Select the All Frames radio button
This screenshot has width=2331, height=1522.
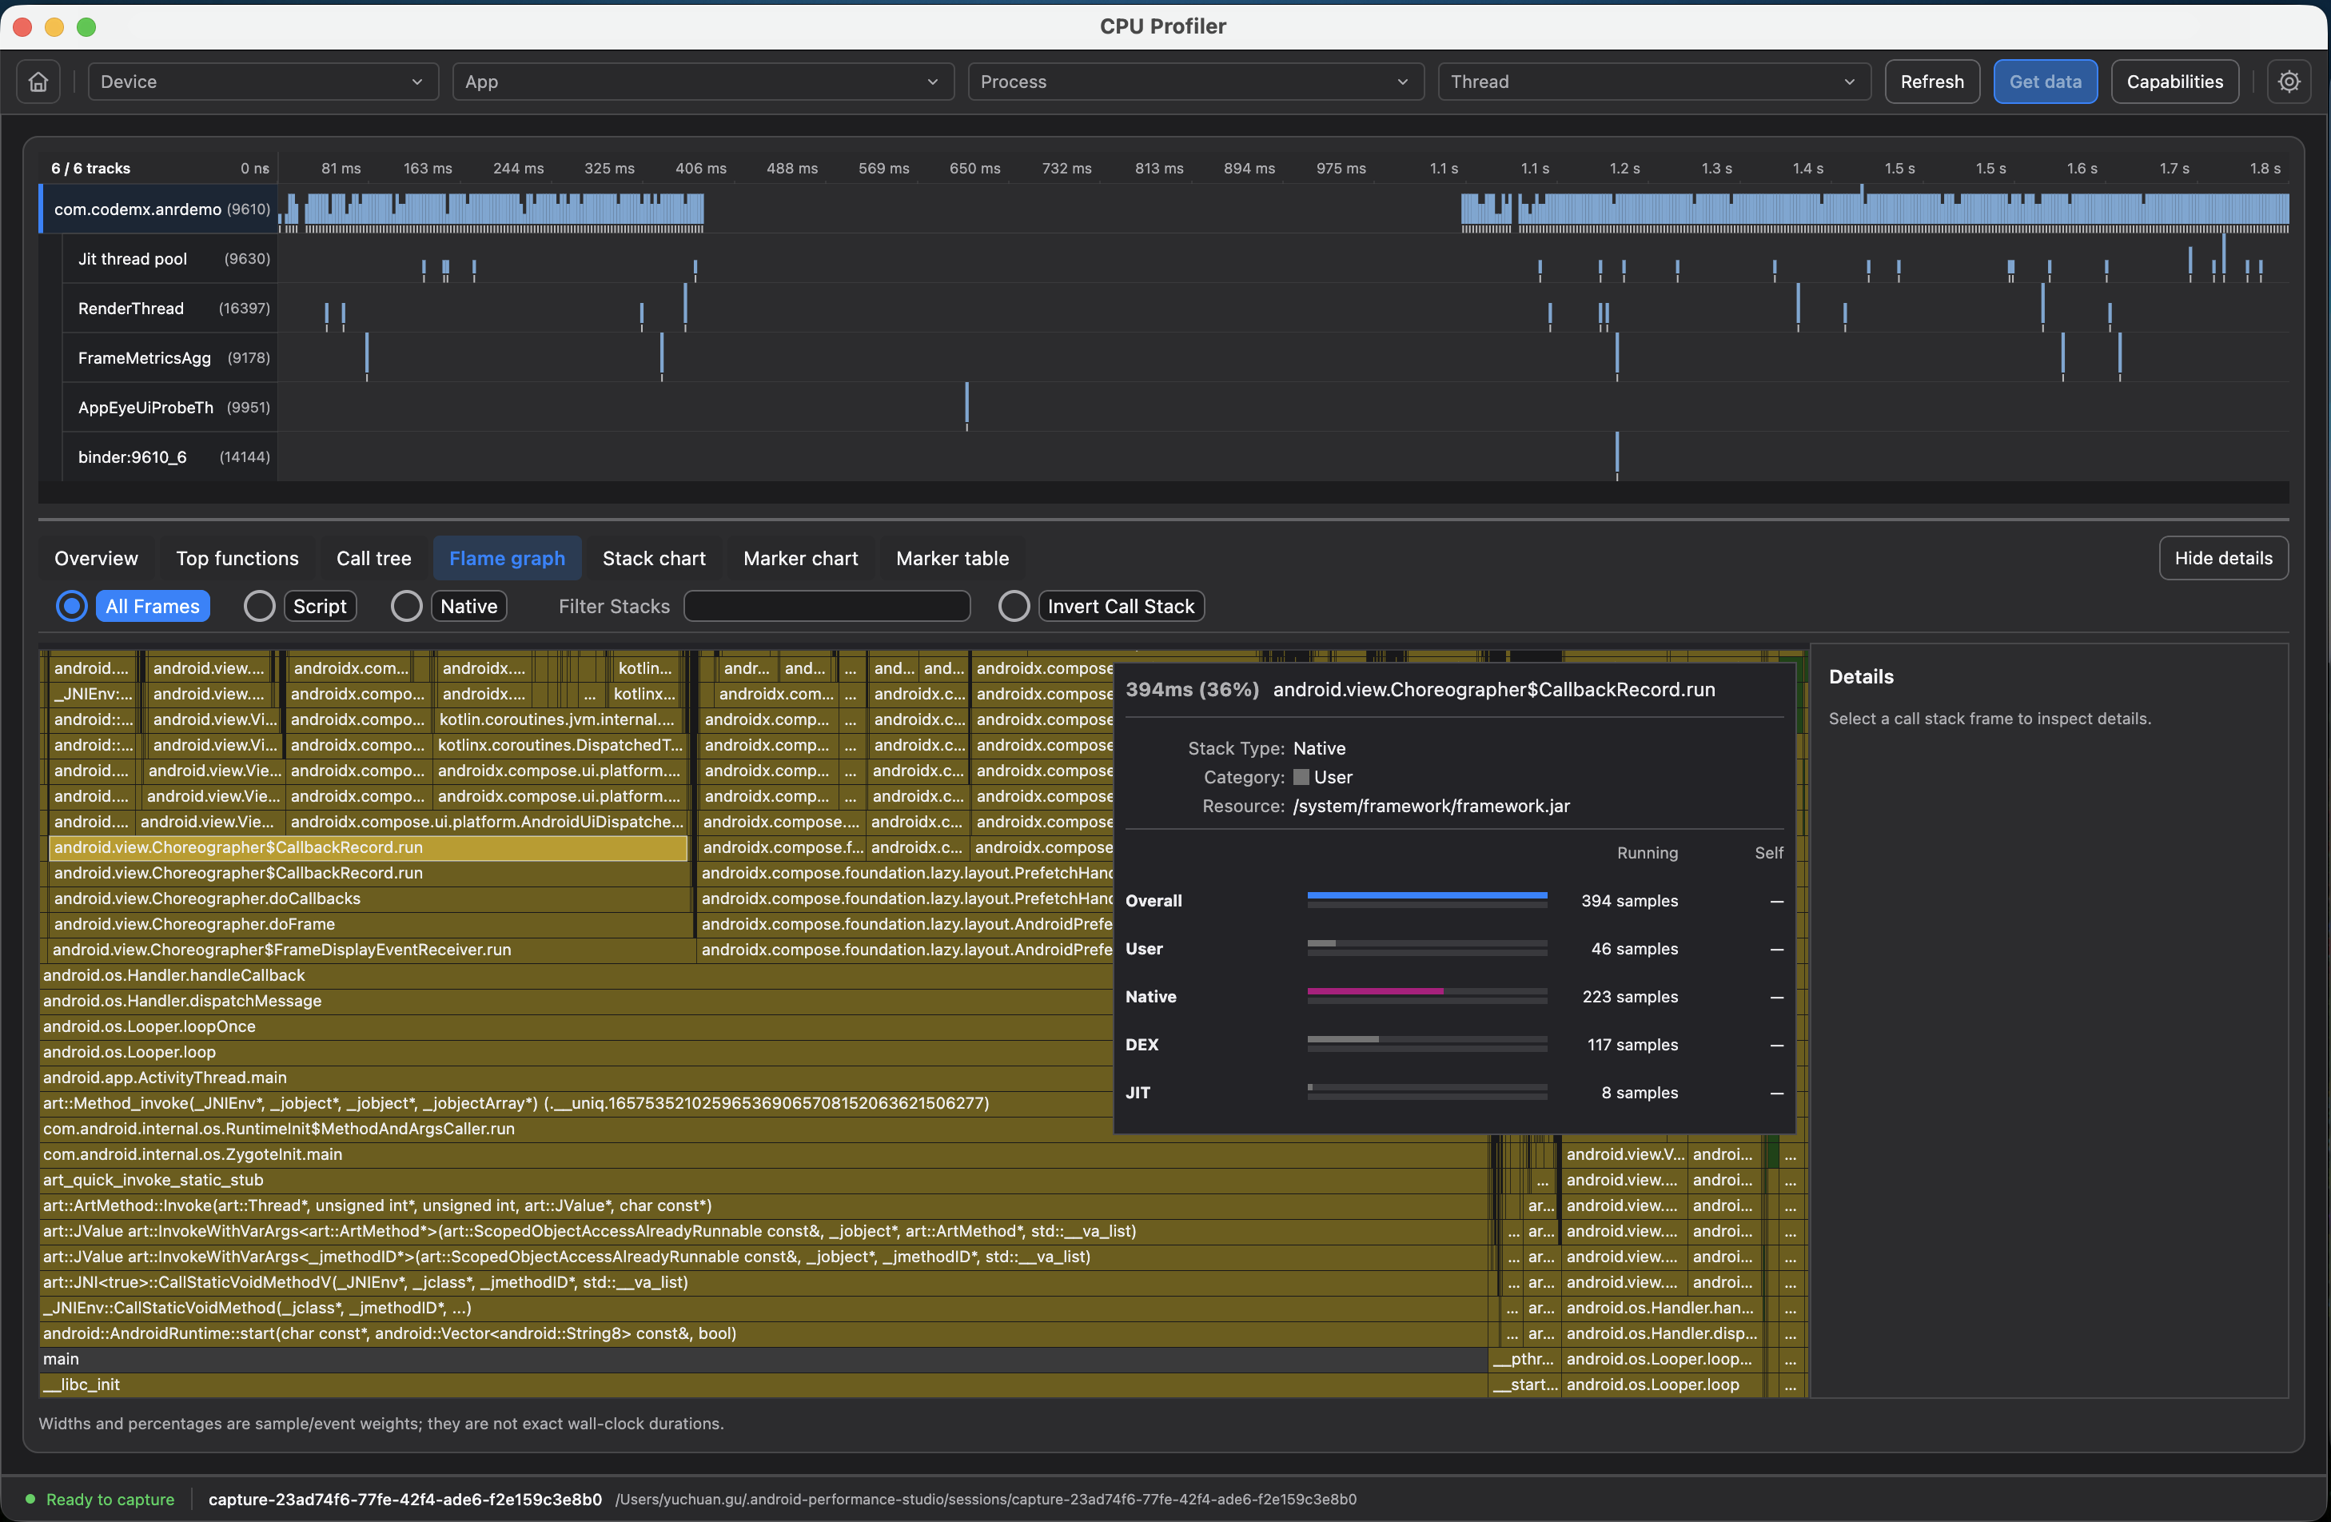pyautogui.click(x=71, y=606)
